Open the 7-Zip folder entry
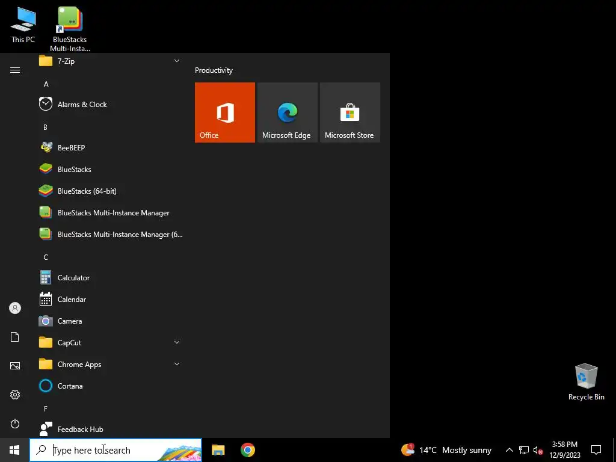The width and height of the screenshot is (616, 462). point(111,61)
